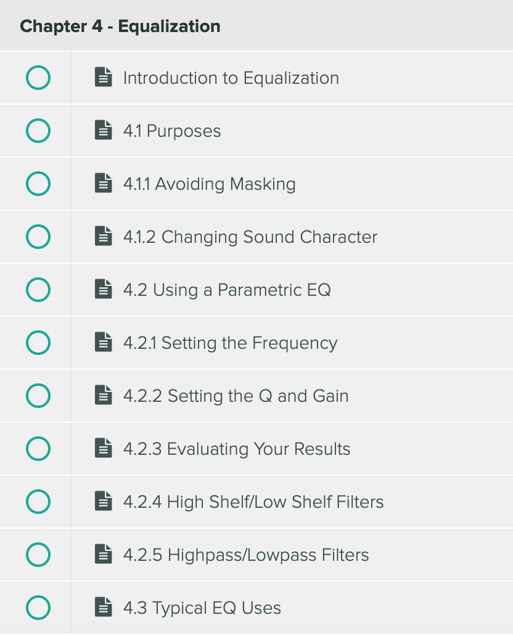
Task: Click document icon next to 4.1 Purposes
Action: (104, 131)
